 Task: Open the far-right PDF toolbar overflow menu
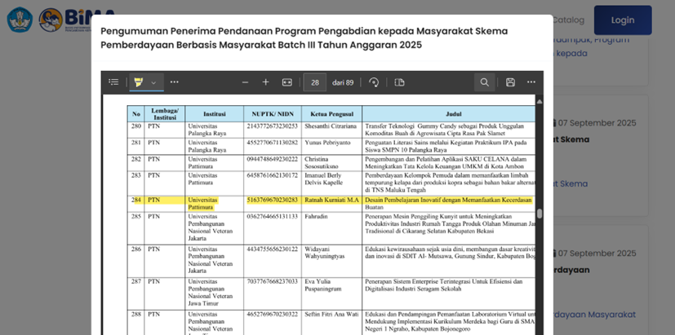(531, 82)
